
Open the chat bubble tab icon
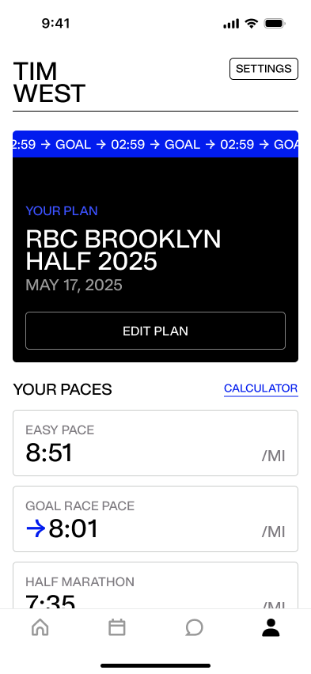(x=194, y=627)
